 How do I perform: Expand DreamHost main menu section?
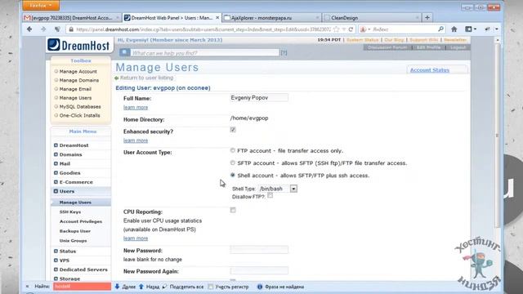coord(56,145)
